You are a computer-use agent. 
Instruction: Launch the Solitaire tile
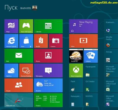tap(91, 56)
